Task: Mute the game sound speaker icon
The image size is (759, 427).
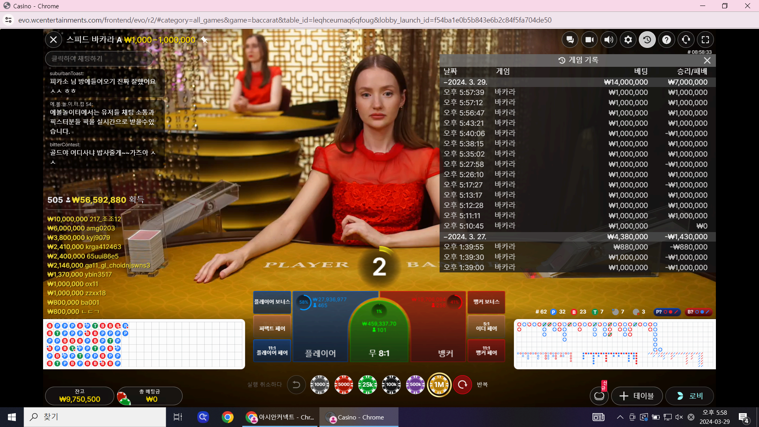Action: click(609, 40)
